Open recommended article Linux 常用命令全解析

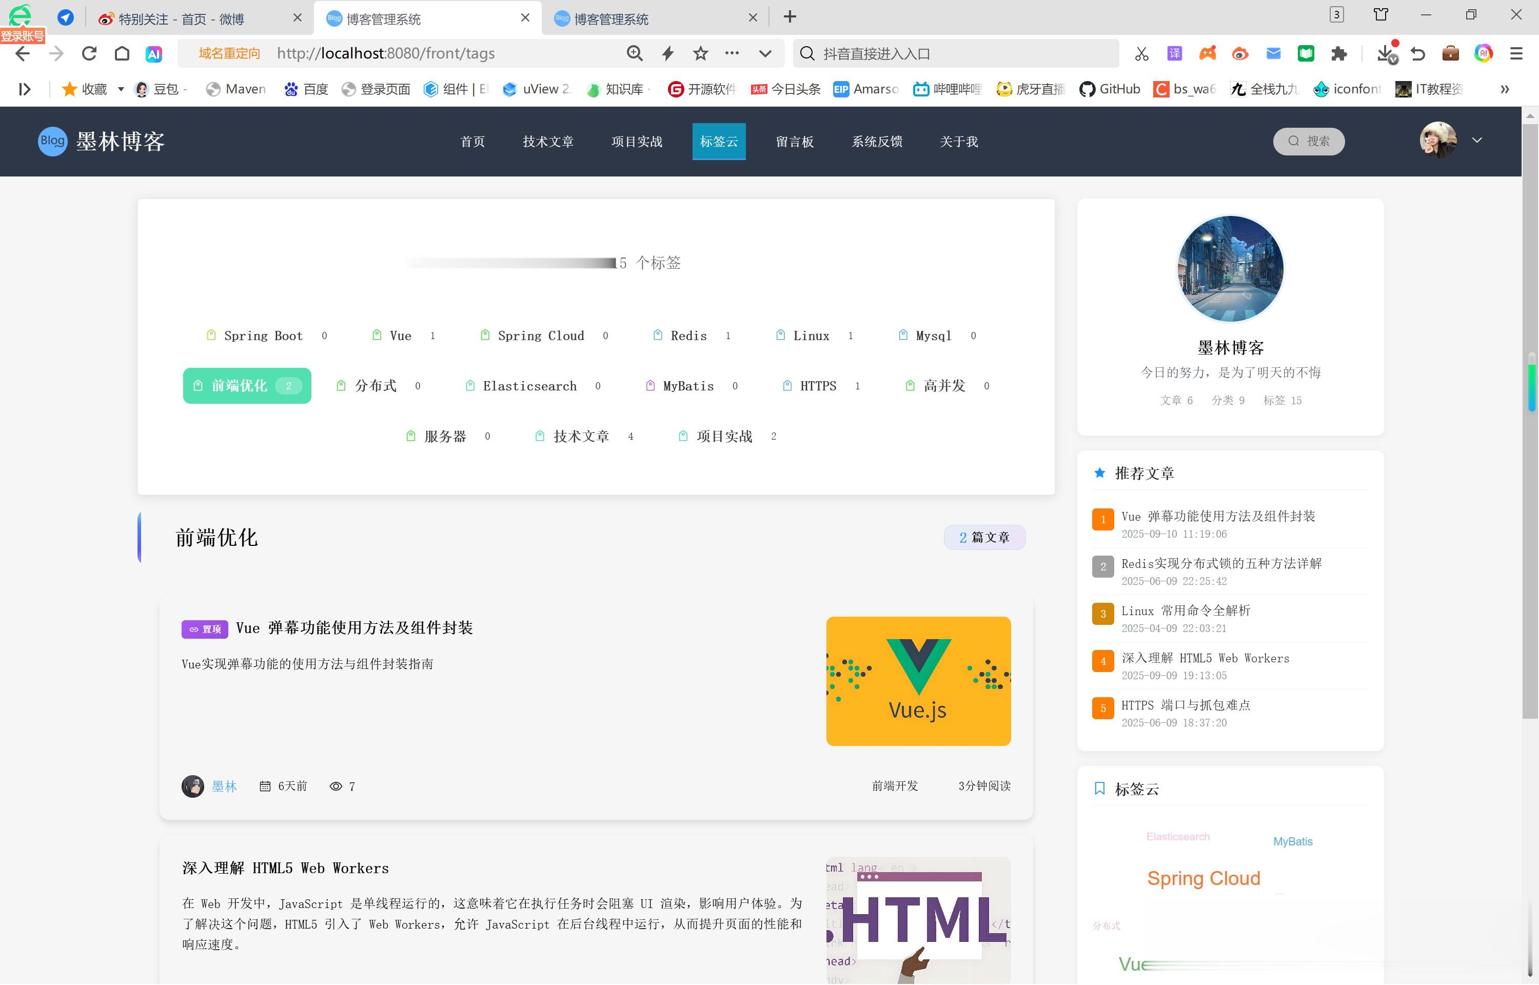tap(1186, 611)
